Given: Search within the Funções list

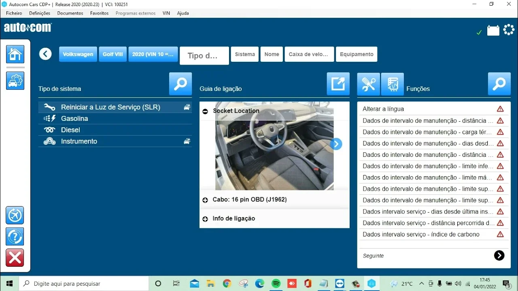Looking at the screenshot, I should click(499, 84).
